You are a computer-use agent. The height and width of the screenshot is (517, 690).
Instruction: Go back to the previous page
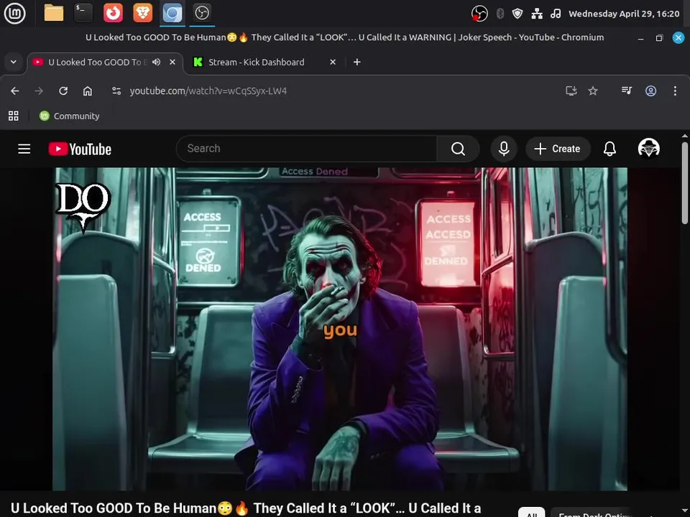click(x=15, y=91)
